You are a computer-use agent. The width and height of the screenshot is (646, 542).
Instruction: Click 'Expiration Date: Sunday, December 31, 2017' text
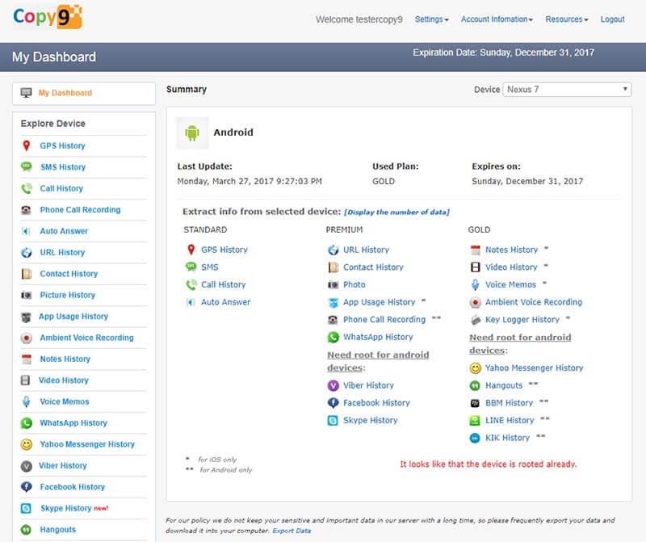[503, 53]
